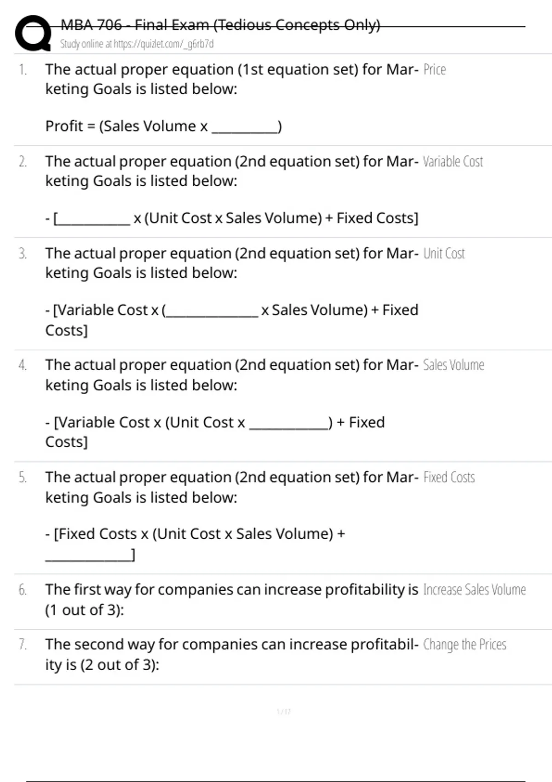Click question number 5
The width and height of the screenshot is (552, 782).
point(23,477)
